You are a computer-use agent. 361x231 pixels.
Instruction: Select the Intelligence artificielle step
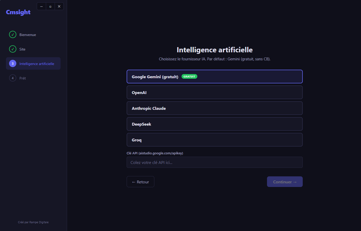click(x=33, y=64)
